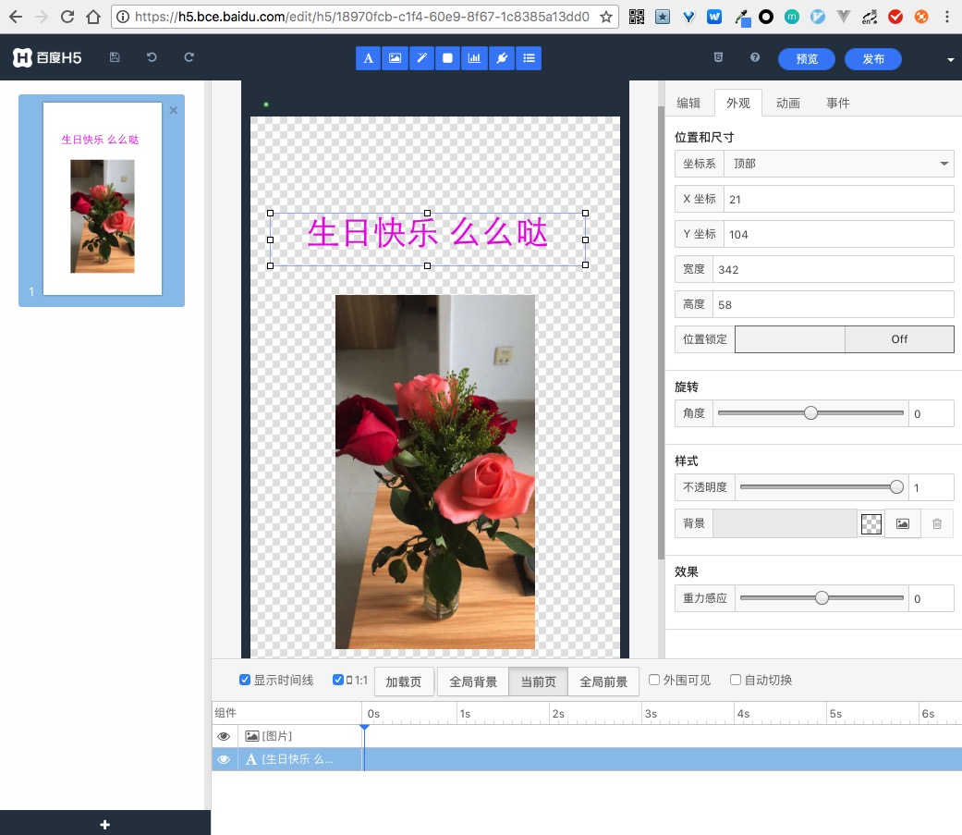Viewport: 962px width, 835px height.
Task: Expand the top-right corner chevron menu
Action: [x=950, y=58]
